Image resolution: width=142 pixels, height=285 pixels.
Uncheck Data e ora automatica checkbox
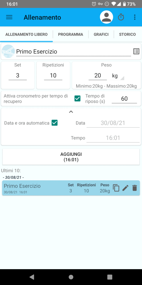[x=55, y=123]
